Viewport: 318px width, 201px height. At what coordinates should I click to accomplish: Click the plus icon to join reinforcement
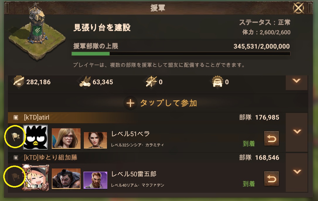tap(130, 103)
